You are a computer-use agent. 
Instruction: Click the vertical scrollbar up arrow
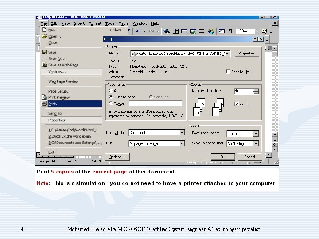(275, 49)
